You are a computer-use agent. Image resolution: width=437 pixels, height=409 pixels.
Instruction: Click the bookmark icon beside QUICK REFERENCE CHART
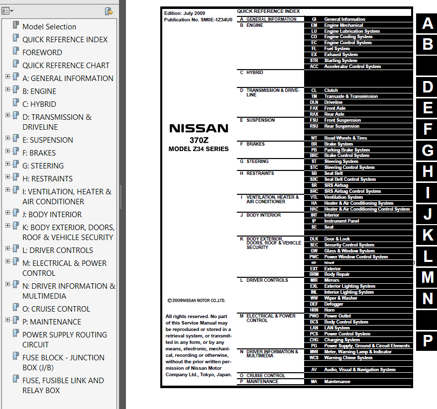(x=16, y=64)
